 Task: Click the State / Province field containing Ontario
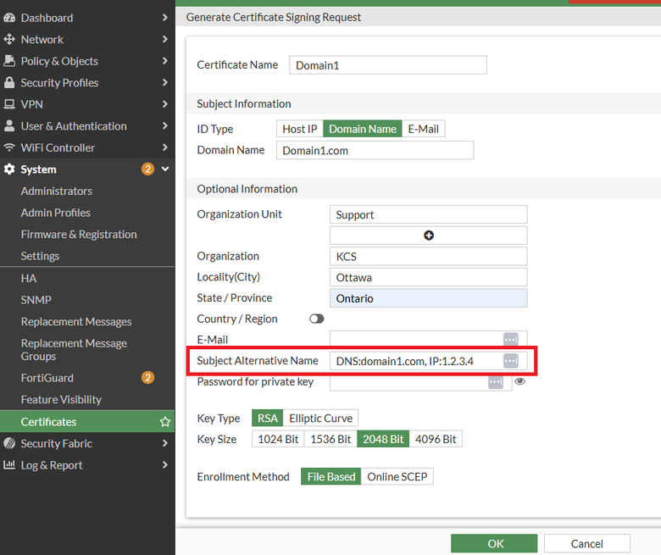click(x=428, y=298)
